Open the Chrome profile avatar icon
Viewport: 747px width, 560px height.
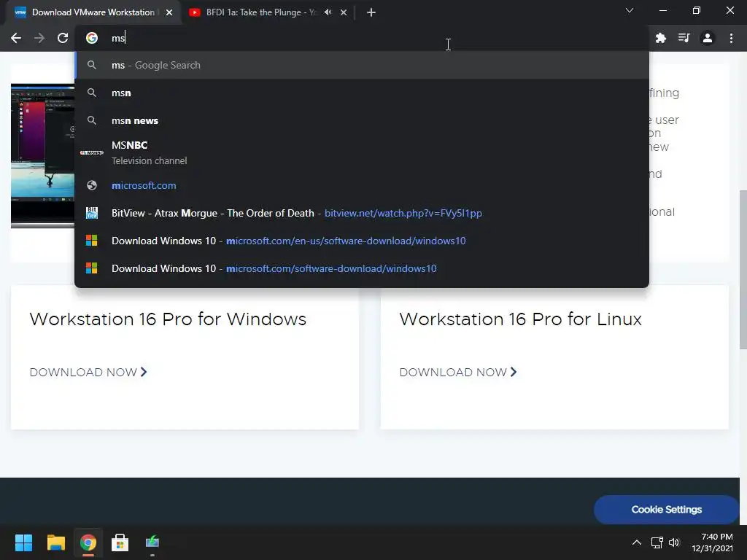(x=708, y=38)
